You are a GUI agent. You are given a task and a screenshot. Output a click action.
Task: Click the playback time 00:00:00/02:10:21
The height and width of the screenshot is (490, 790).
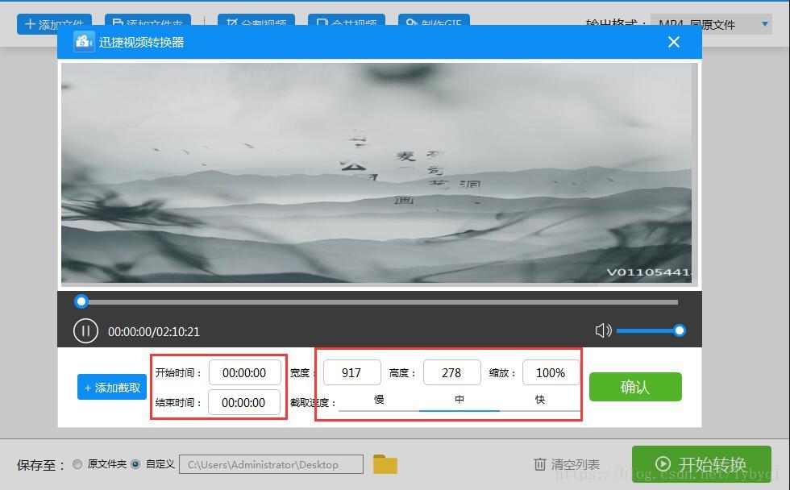click(154, 332)
